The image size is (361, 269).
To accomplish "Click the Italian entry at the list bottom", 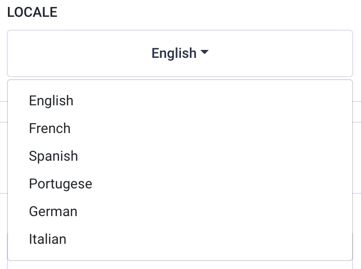I will (x=48, y=239).
